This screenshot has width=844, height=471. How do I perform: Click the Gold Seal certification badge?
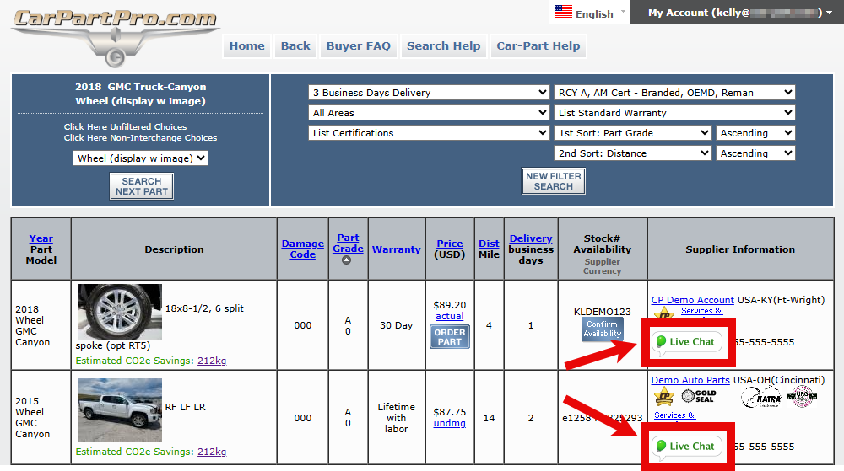point(699,395)
